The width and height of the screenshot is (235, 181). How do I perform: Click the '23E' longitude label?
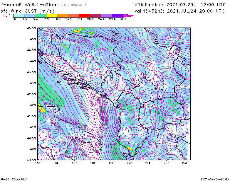click(x=185, y=163)
